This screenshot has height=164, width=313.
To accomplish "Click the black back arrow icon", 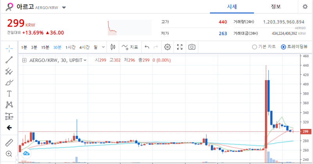I will coord(9,128).
